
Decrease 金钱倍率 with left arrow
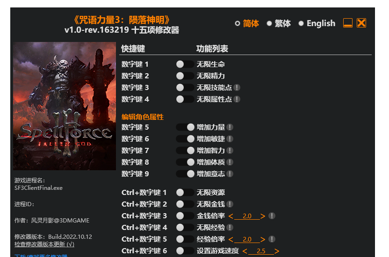click(x=231, y=216)
